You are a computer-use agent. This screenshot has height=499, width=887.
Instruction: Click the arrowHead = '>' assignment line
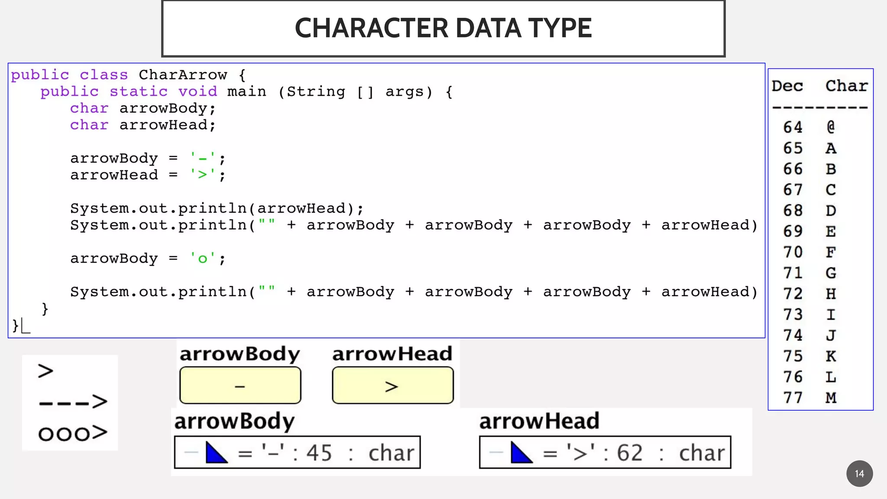(x=148, y=175)
